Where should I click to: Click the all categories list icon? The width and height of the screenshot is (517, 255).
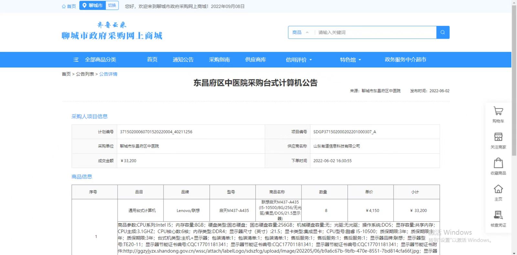click(x=76, y=60)
